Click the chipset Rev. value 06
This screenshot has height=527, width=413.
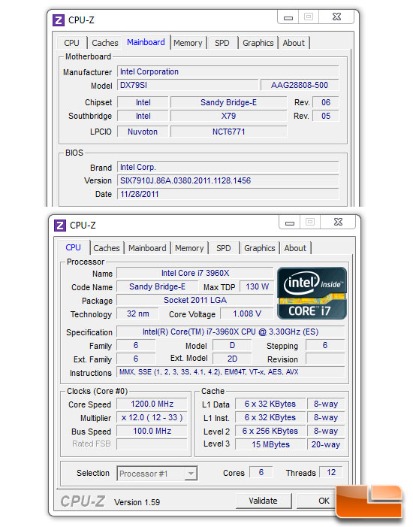pyautogui.click(x=326, y=102)
